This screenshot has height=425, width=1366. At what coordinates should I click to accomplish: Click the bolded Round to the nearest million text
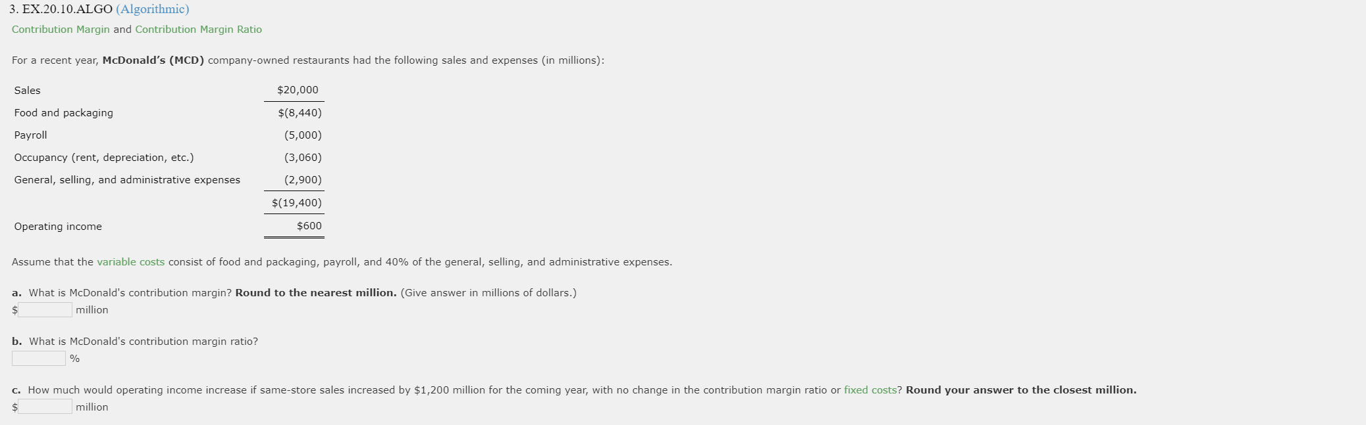tap(315, 292)
